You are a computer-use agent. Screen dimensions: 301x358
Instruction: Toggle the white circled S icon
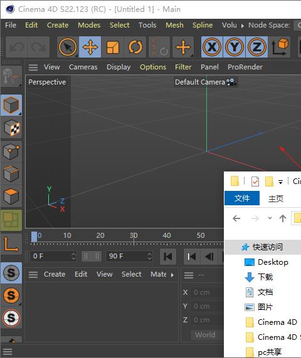[11, 318]
